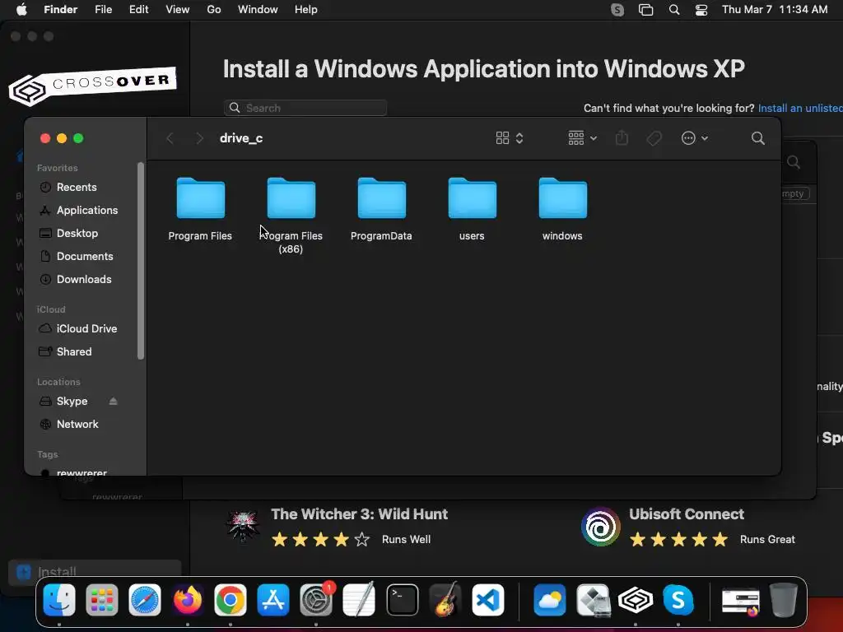Click the Finder forward arrow
This screenshot has width=843, height=632.
pos(199,138)
